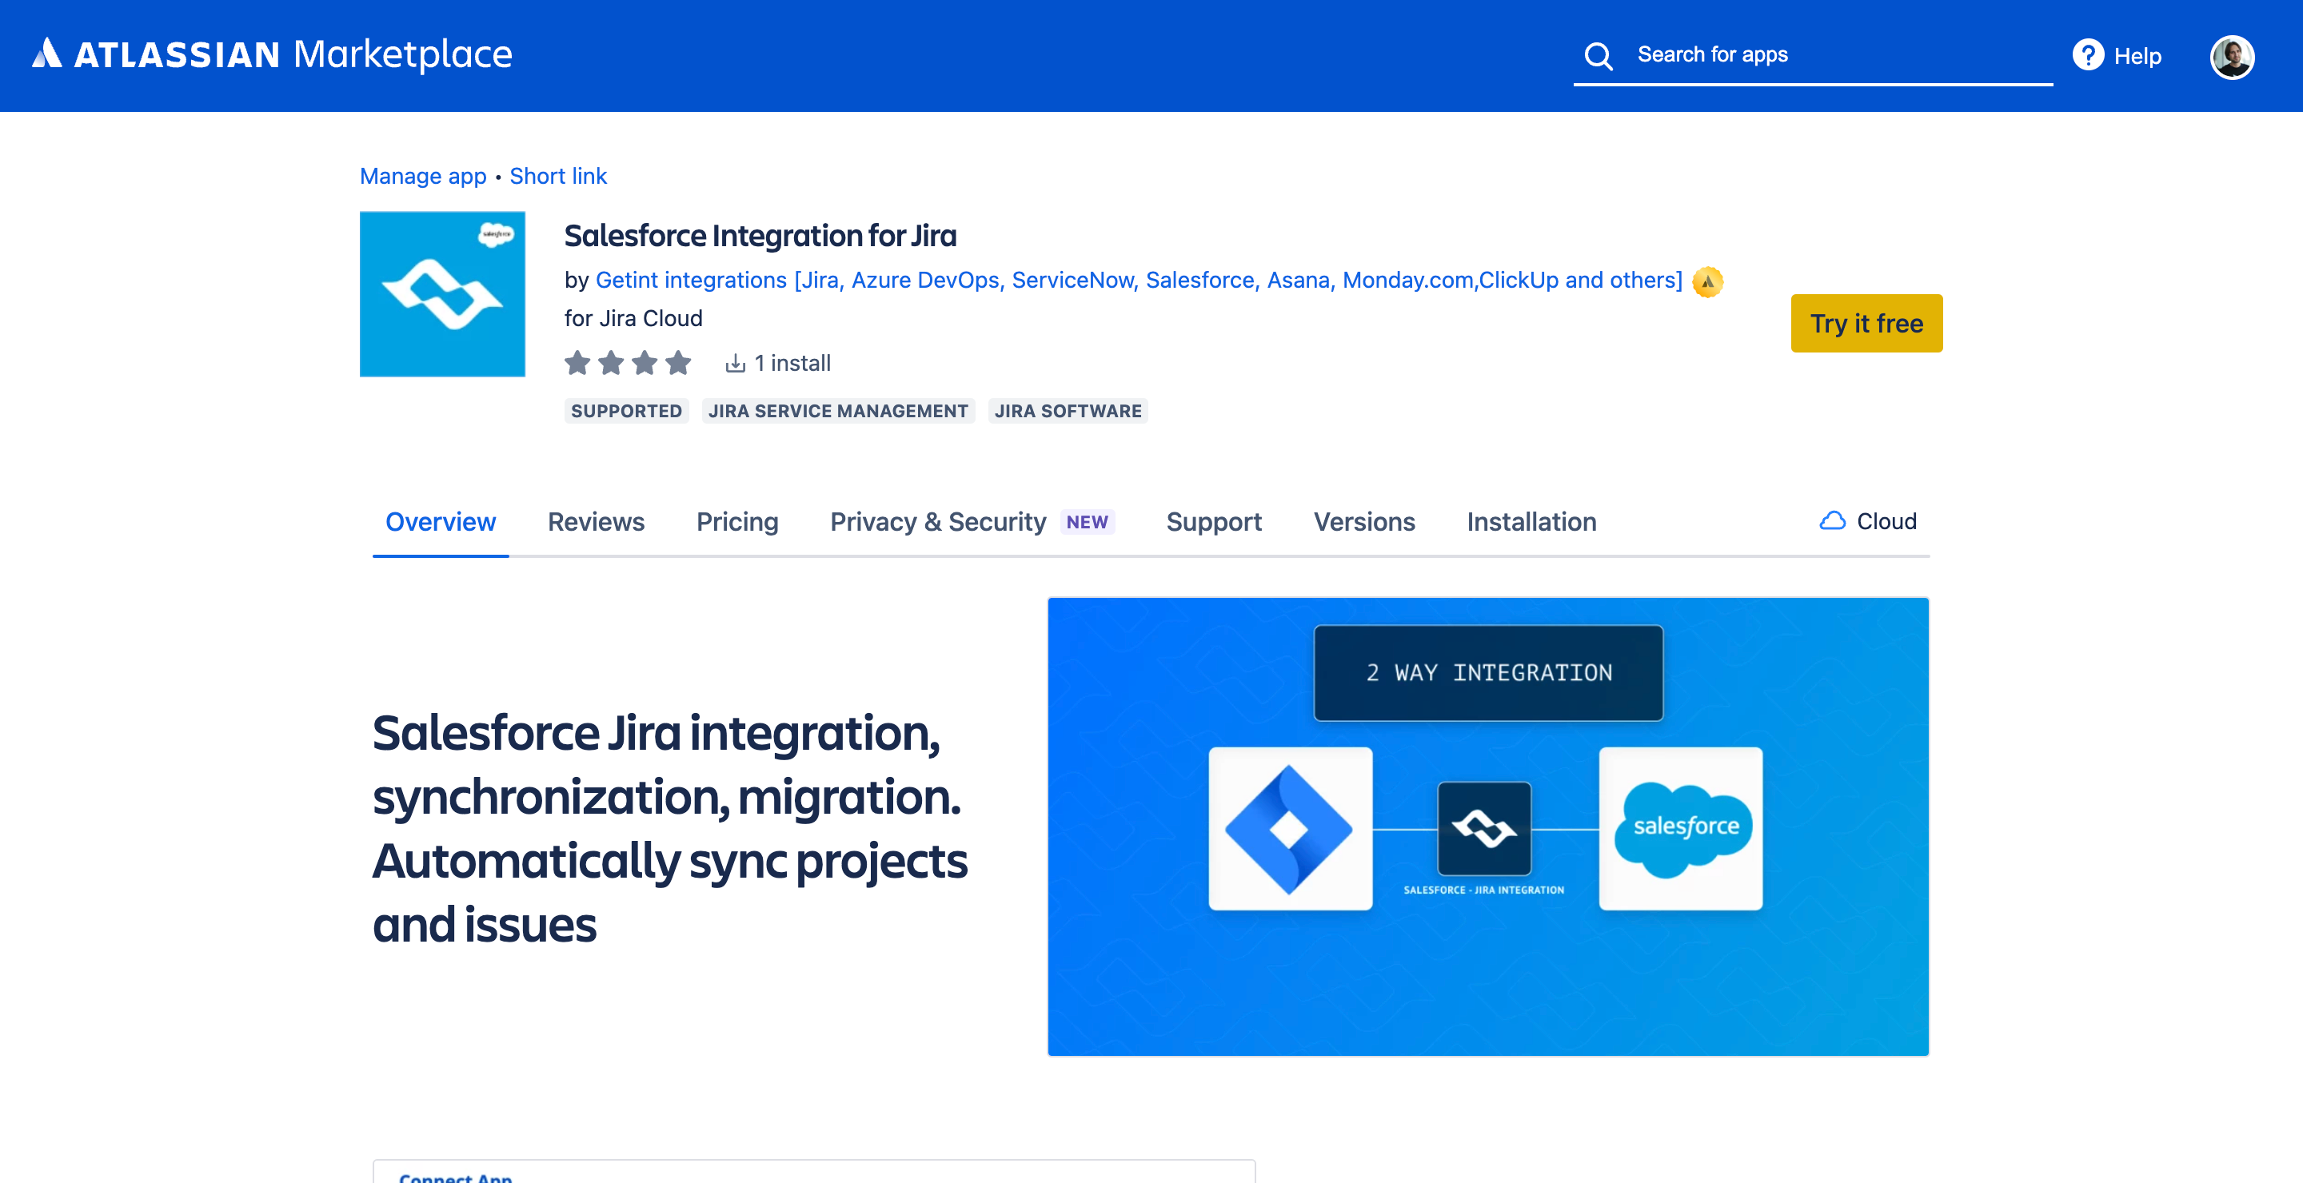The image size is (2303, 1183).
Task: Open the user profile avatar
Action: [x=2232, y=56]
